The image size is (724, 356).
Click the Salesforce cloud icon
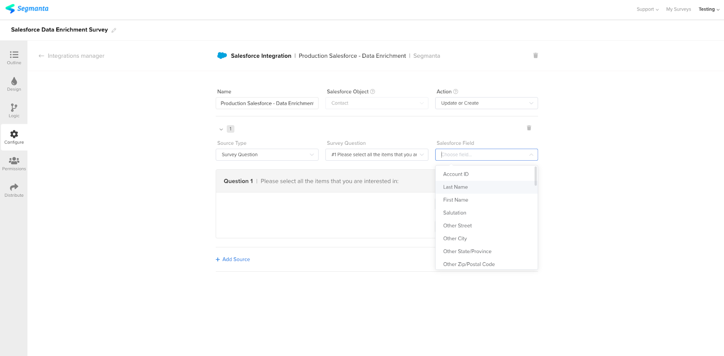[222, 56]
